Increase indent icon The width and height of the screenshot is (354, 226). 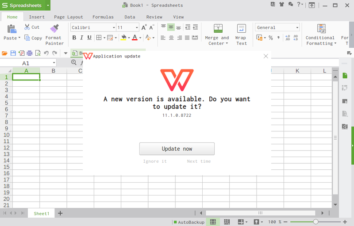pyautogui.click(x=195, y=27)
